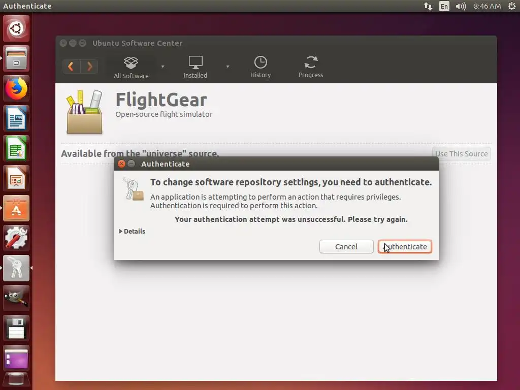This screenshot has width=520, height=390.
Task: Cancel the authentication dialog
Action: click(x=346, y=246)
